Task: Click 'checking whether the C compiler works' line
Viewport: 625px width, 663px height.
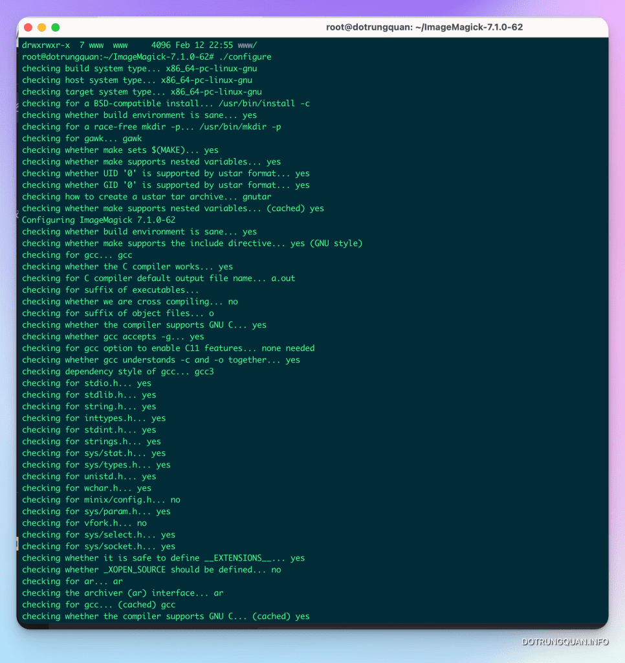Action: pyautogui.click(x=127, y=267)
